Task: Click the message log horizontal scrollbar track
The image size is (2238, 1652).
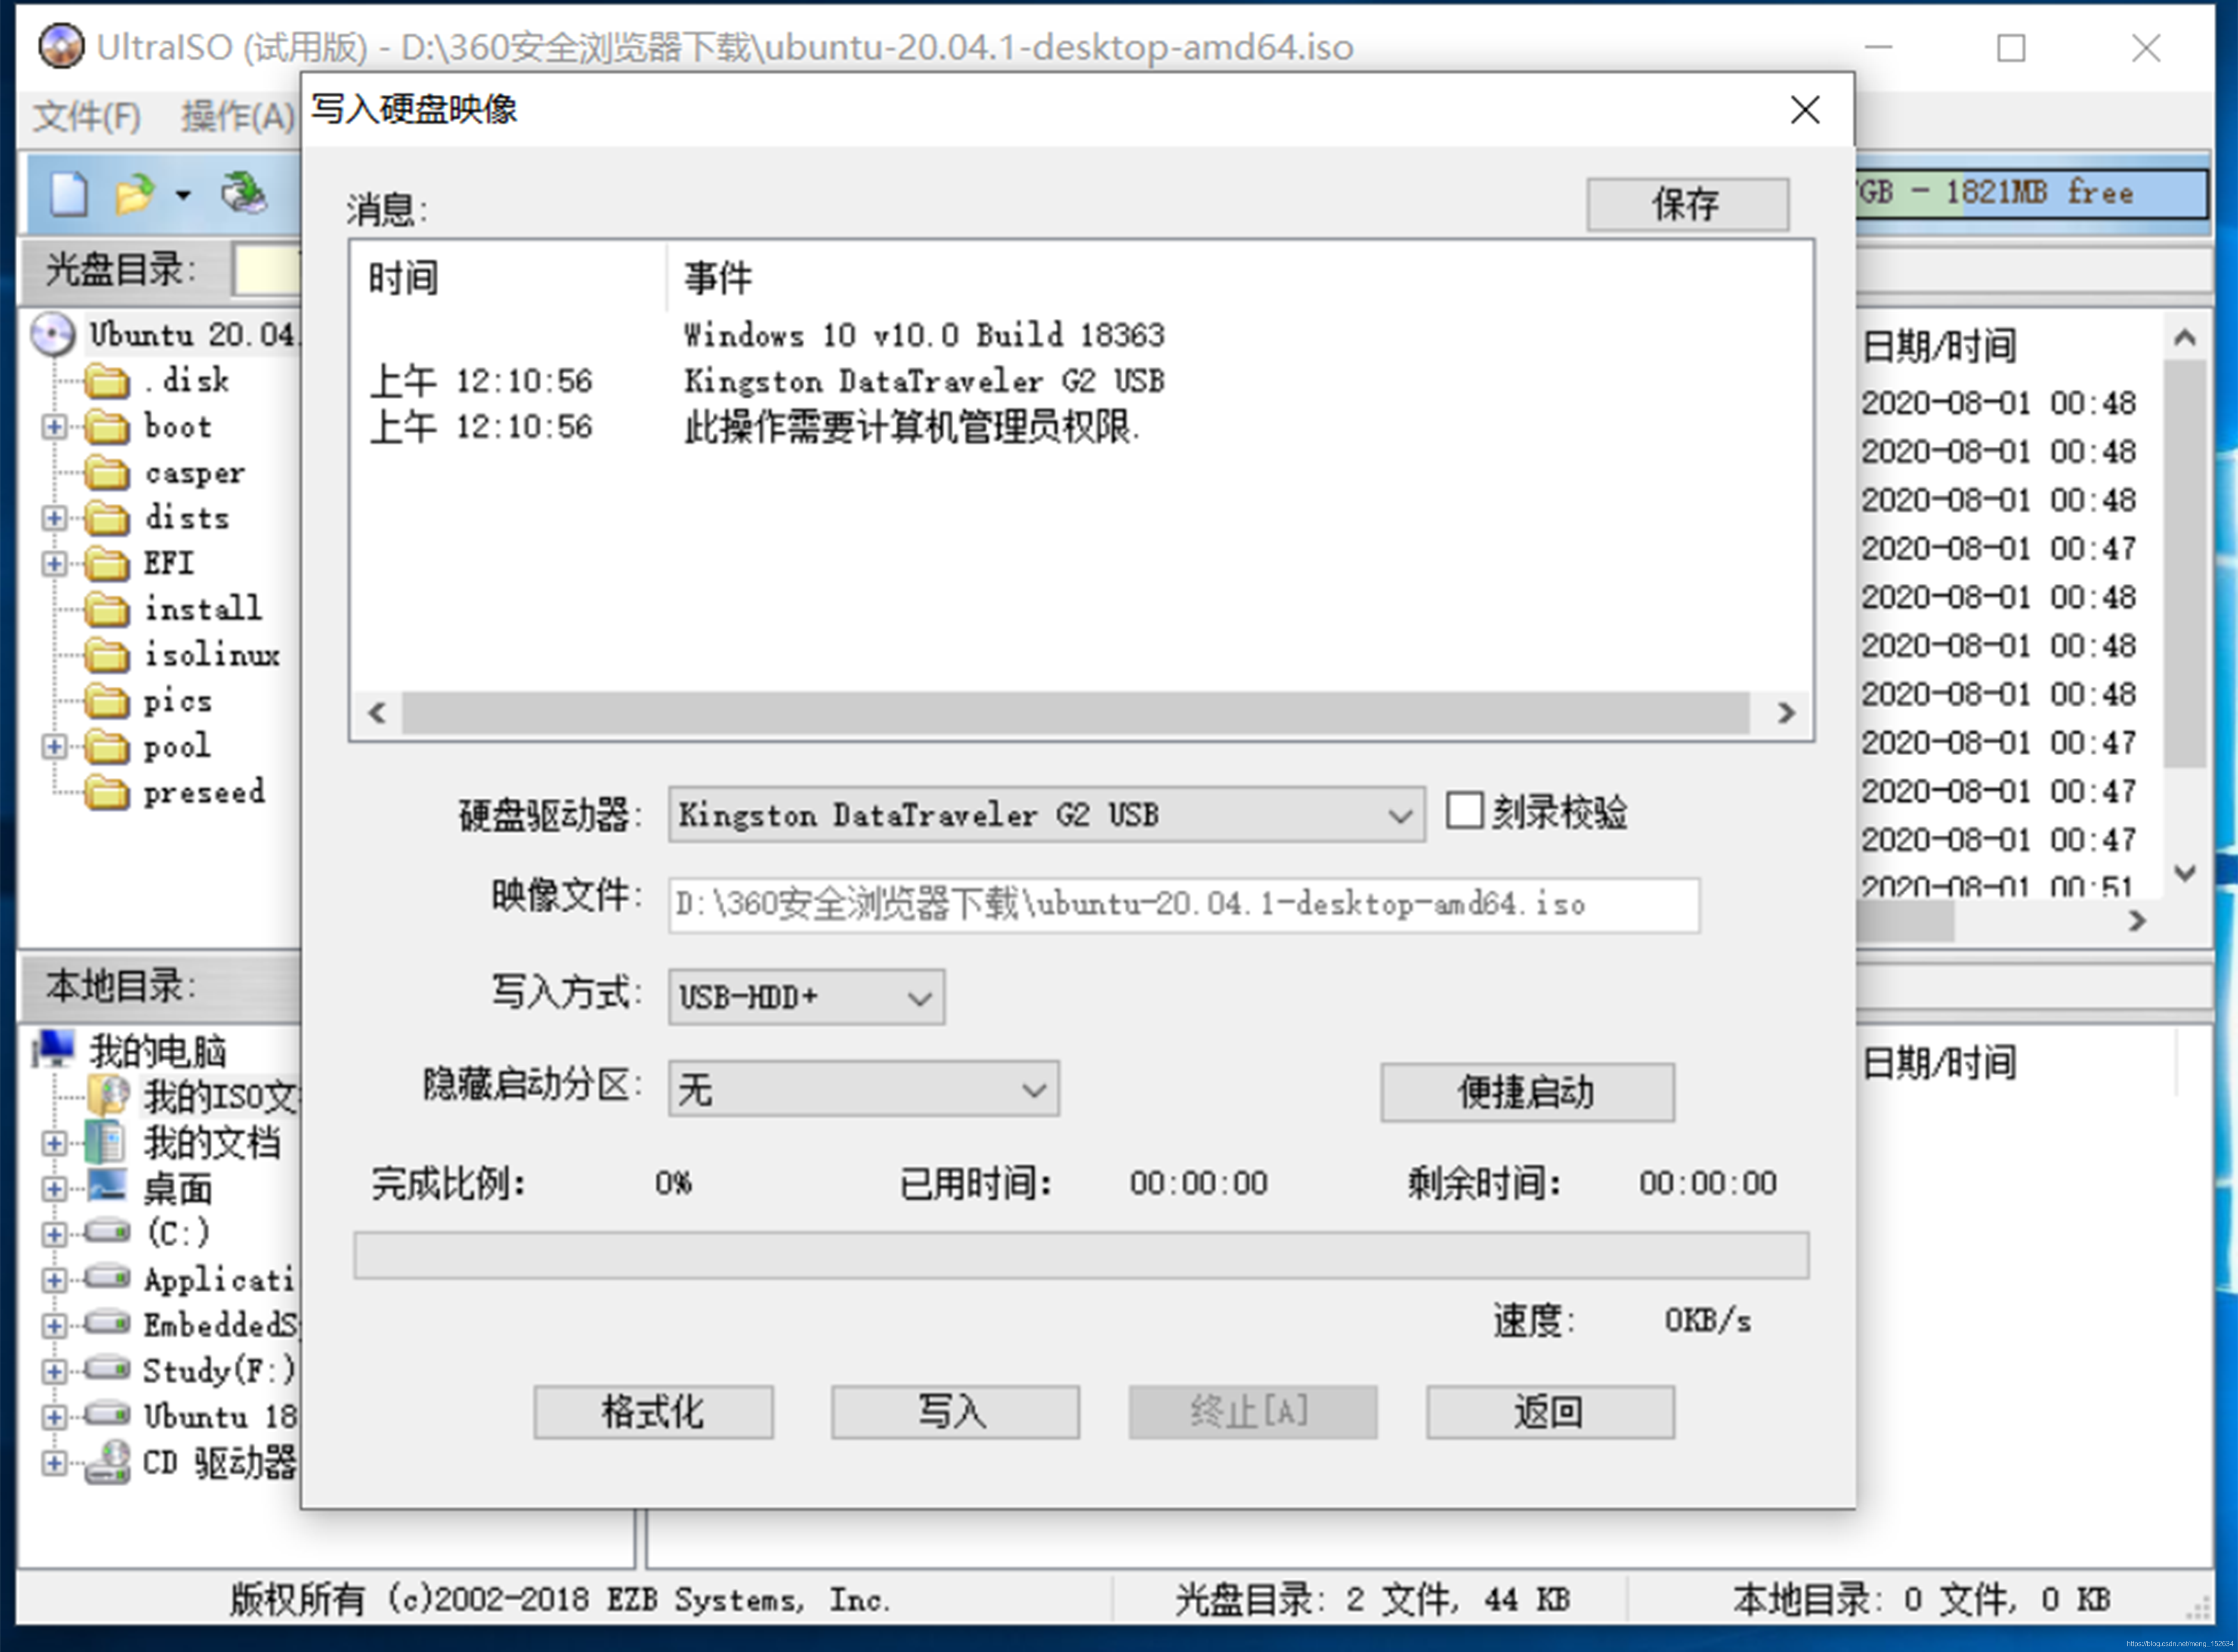Action: point(1076,713)
